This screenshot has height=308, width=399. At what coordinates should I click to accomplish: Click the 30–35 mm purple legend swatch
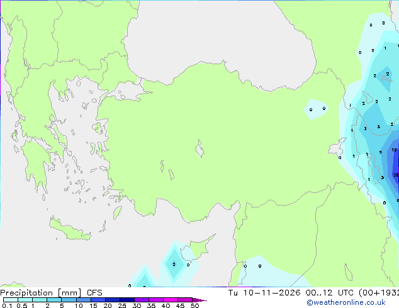[x=142, y=300]
